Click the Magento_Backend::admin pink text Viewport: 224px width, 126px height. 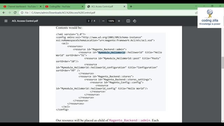coord(129,120)
